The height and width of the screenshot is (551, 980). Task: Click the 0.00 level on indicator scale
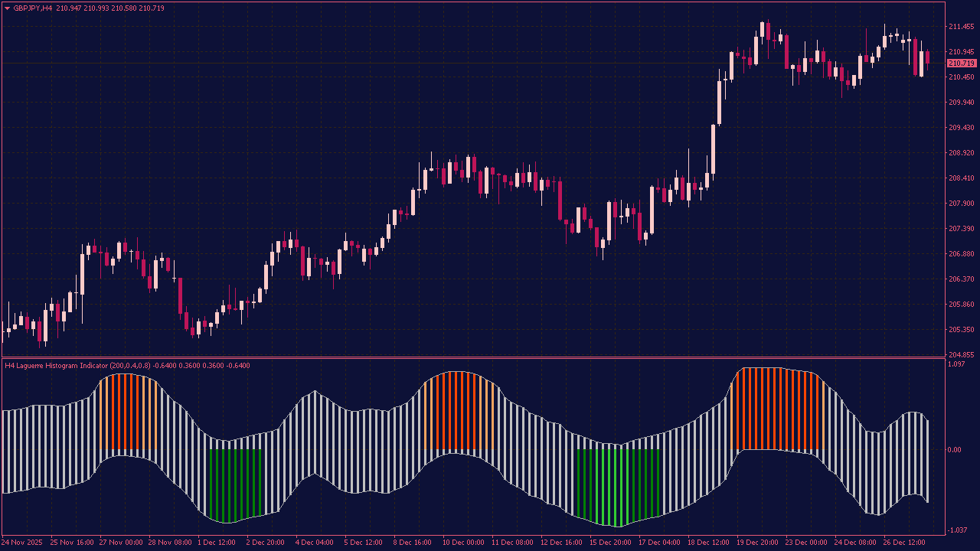tap(954, 449)
